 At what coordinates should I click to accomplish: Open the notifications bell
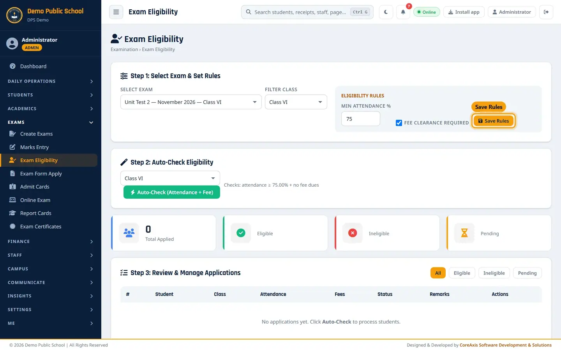[403, 12]
